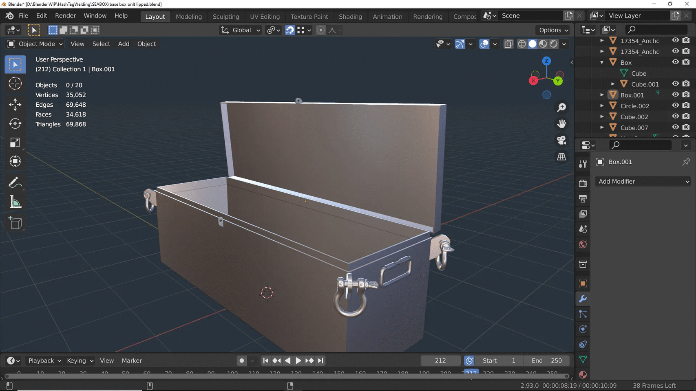Screen dimensions: 696x391
Task: Switch perspective/orthographic grid icon
Action: (561, 157)
